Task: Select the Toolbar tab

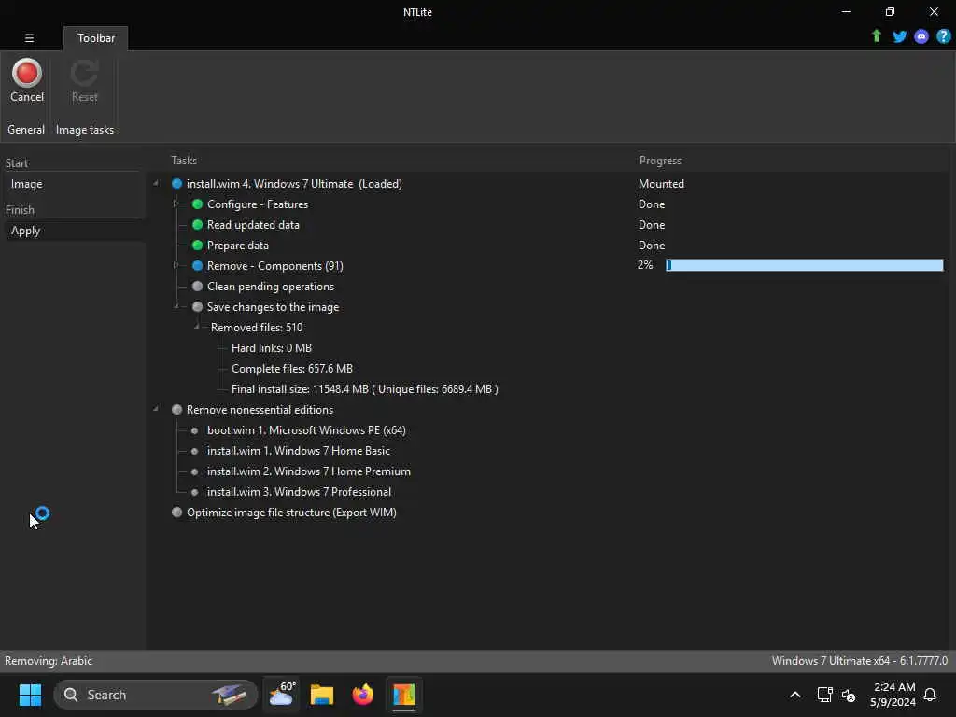Action: pos(96,37)
